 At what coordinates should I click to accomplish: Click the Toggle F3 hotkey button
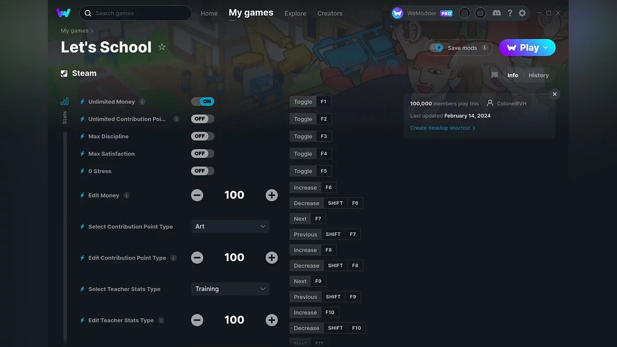(x=310, y=136)
